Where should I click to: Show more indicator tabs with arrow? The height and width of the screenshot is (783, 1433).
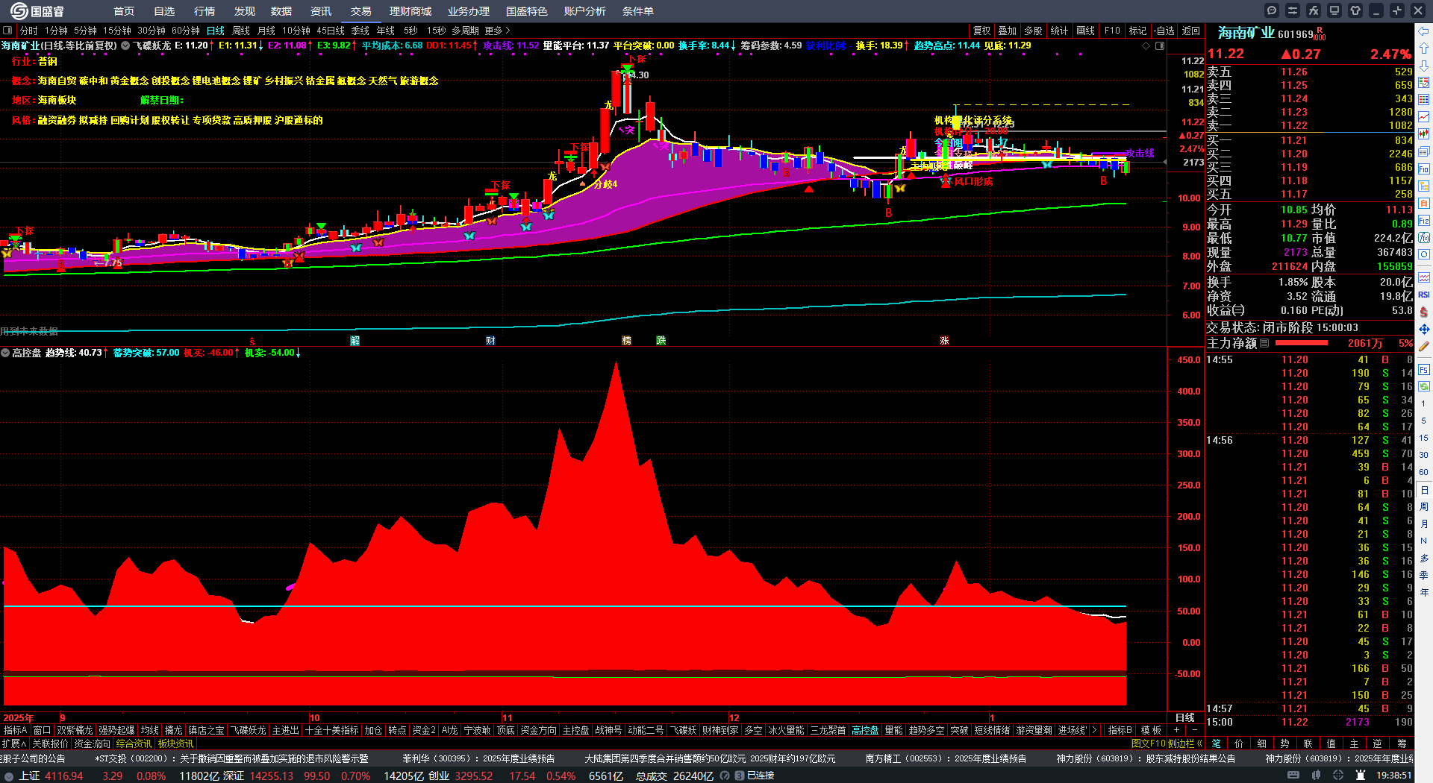[x=1094, y=730]
